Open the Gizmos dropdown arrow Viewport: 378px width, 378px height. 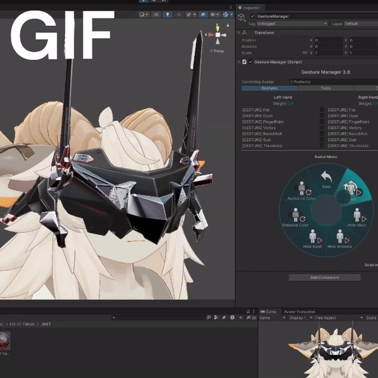[x=232, y=14]
